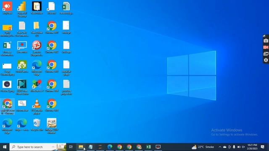Toggle the pin on the side recorder panel
This screenshot has height=151, width=269.
[x=264, y=36]
